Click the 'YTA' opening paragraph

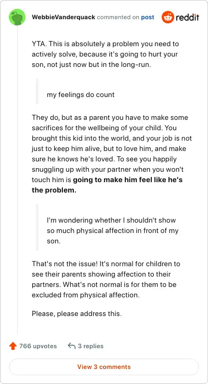point(105,54)
